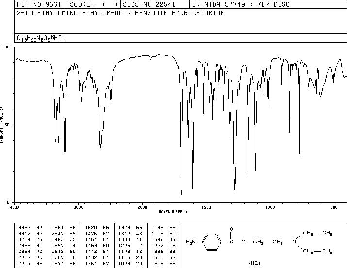The height and width of the screenshot is (268, 347).
Task: Click the 1276 peak table entry
Action: (x=130, y=245)
